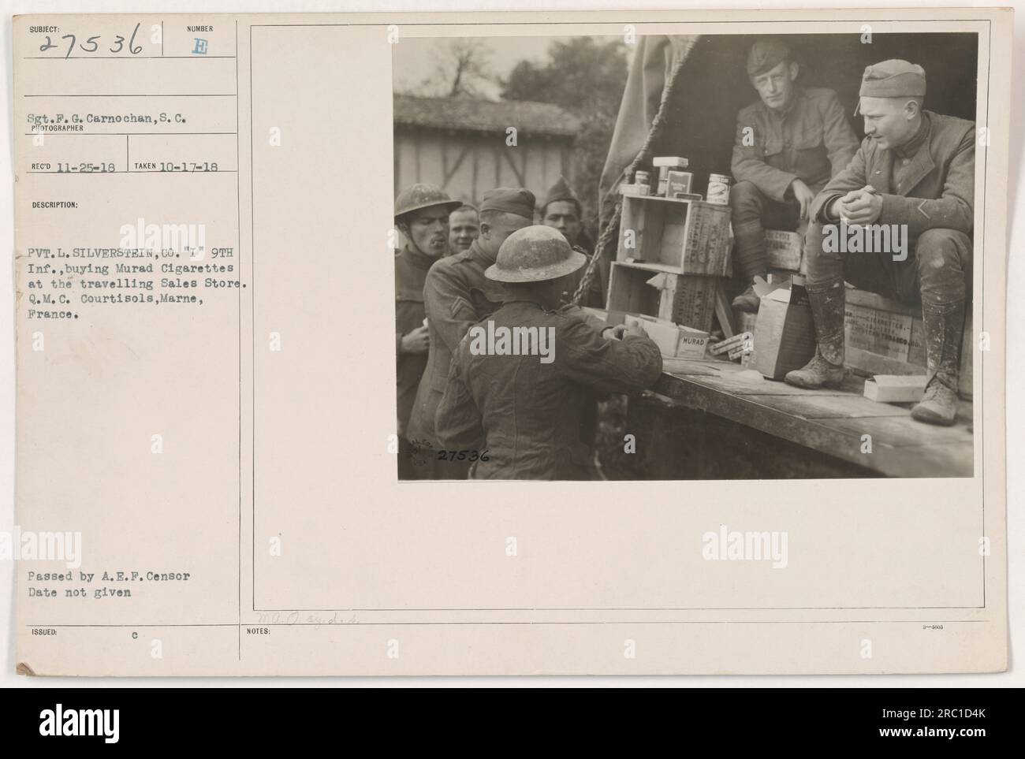Click the 27536 number printed on photo

point(463,456)
